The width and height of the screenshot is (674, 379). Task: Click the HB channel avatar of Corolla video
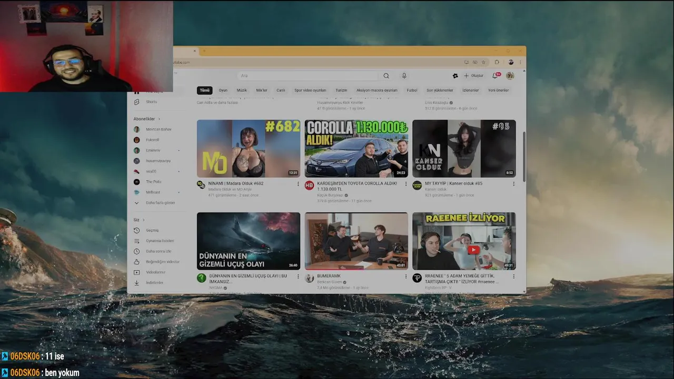(309, 185)
